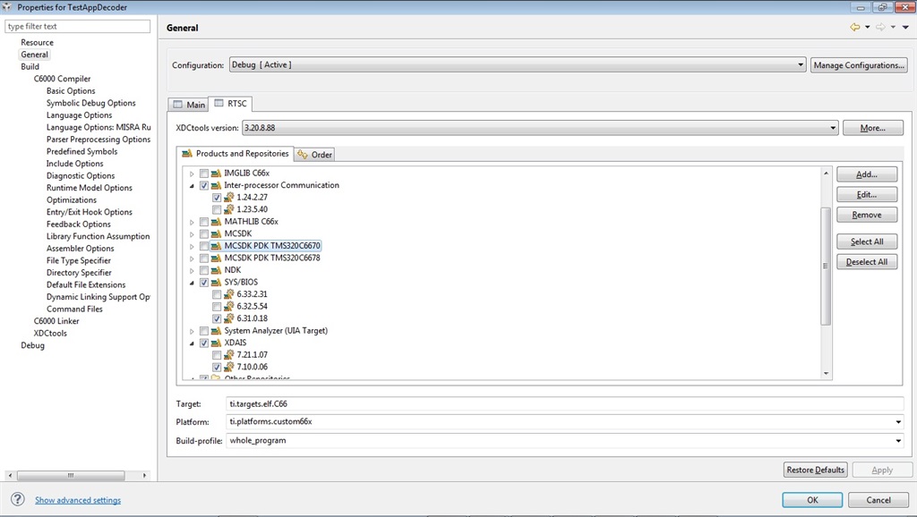Select the Products and Repositories tab
This screenshot has width=917, height=517.
(x=236, y=154)
